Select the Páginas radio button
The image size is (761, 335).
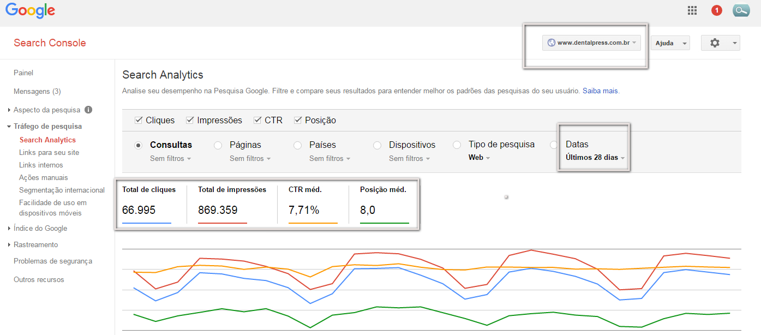[x=218, y=145]
